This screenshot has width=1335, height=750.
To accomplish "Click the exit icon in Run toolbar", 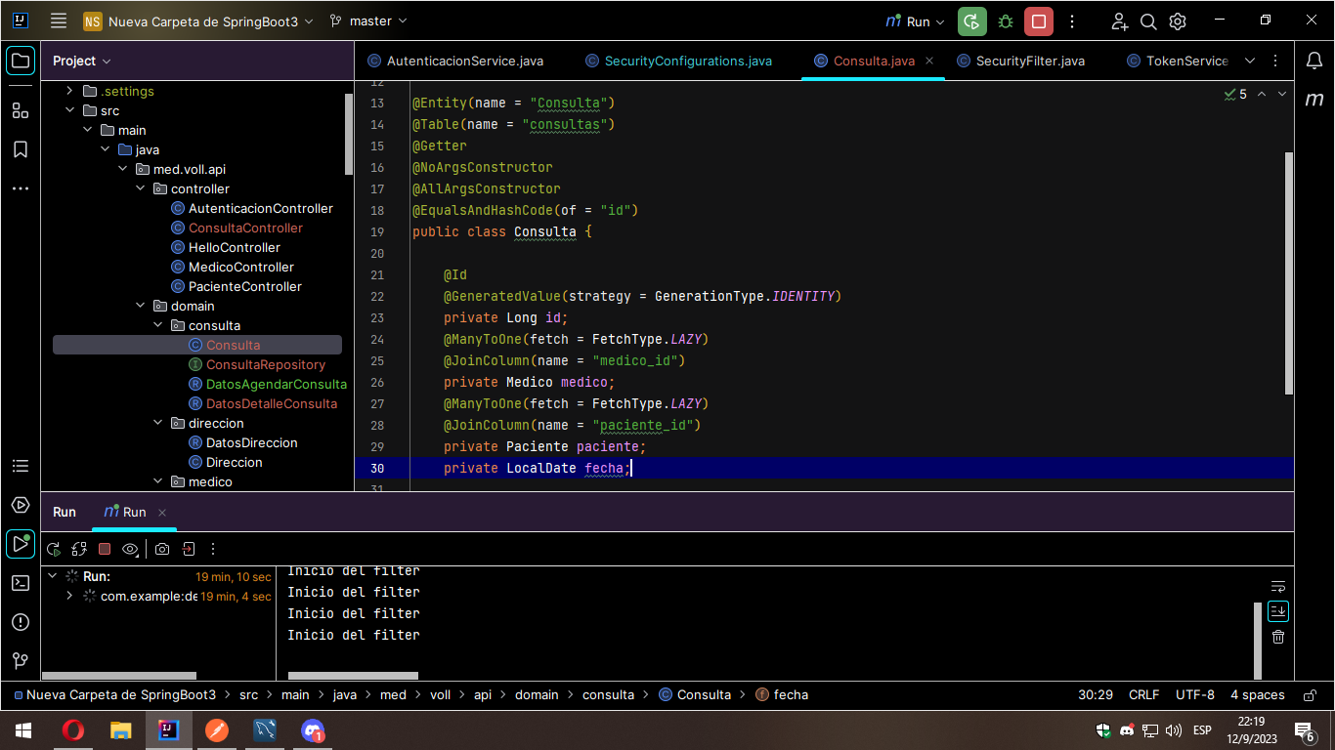I will [188, 549].
